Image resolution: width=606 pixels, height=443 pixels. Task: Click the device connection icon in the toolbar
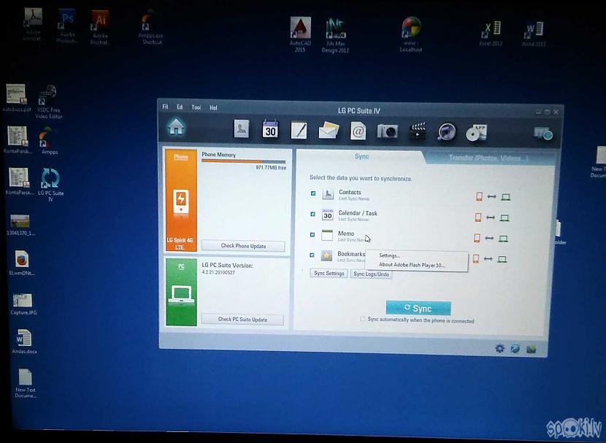point(543,134)
